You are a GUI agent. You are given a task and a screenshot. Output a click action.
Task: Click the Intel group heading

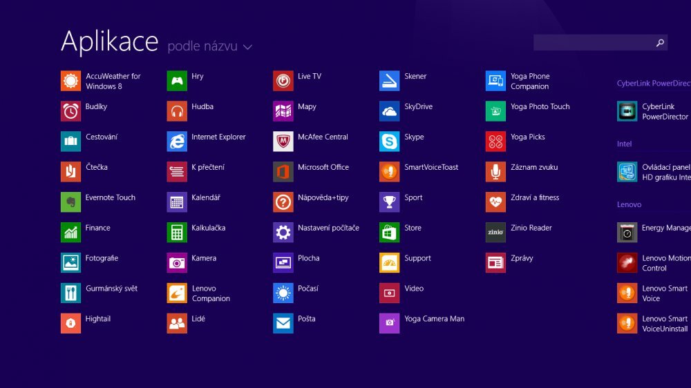pos(624,144)
